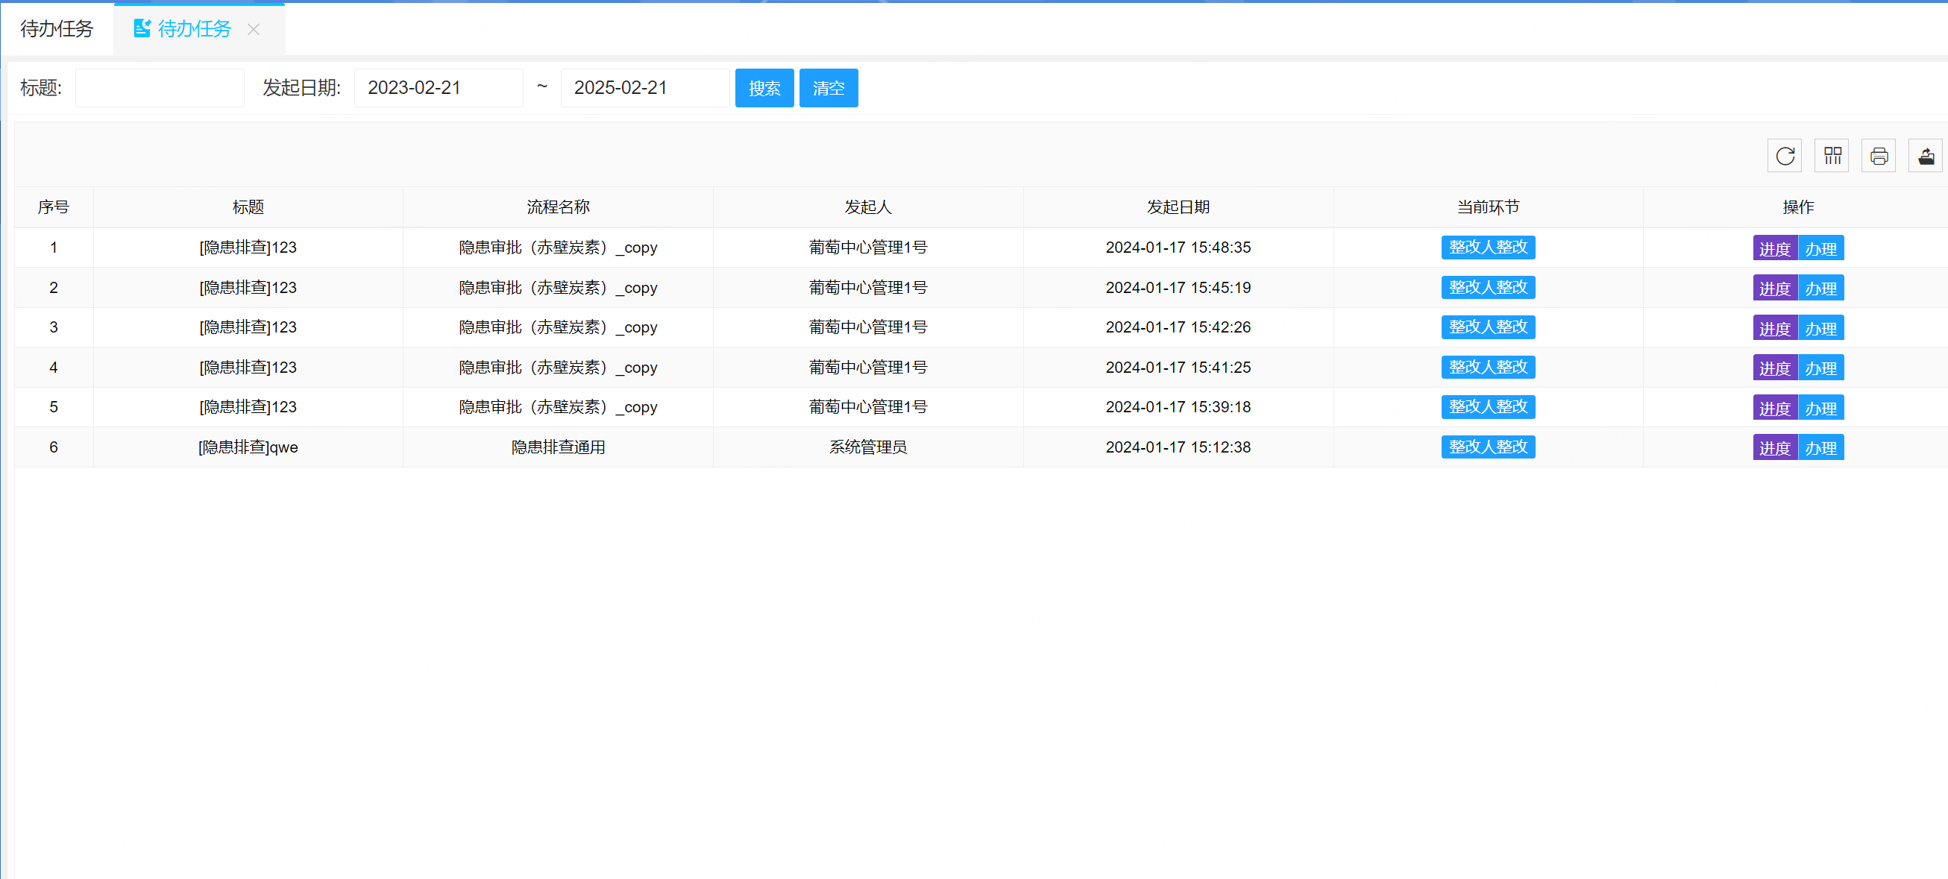The width and height of the screenshot is (1948, 879).
Task: Click 办理 for the 15:42:26 row
Action: pyautogui.click(x=1821, y=328)
